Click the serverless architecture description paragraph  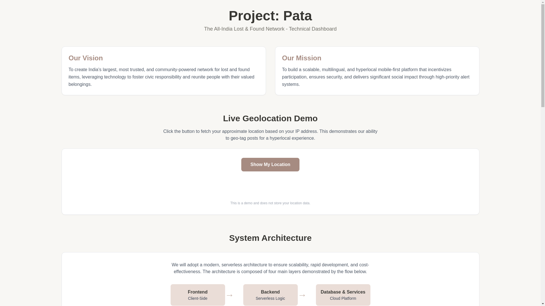click(270, 268)
